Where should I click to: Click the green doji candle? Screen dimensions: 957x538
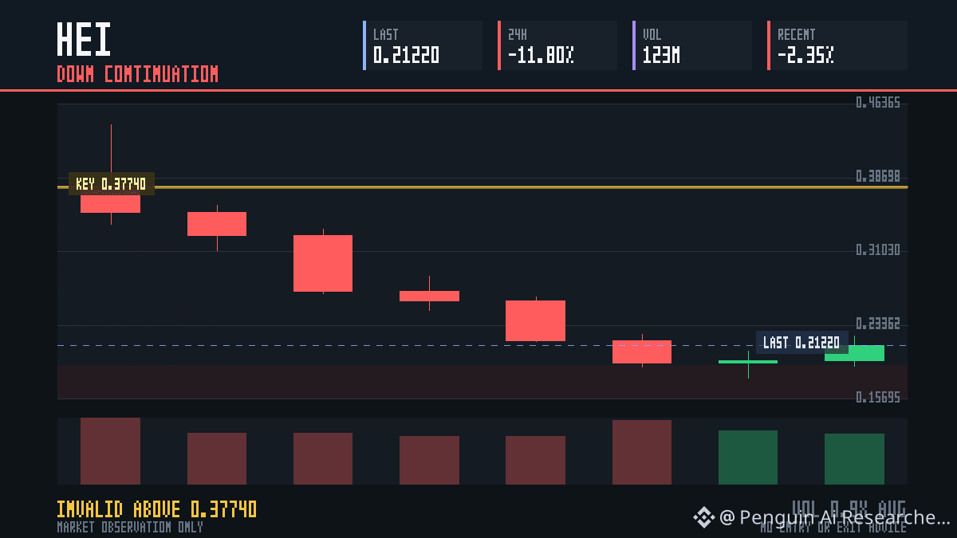(748, 362)
